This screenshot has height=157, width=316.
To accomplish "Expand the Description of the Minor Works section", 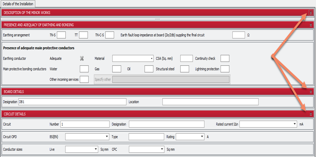I will pos(310,13).
